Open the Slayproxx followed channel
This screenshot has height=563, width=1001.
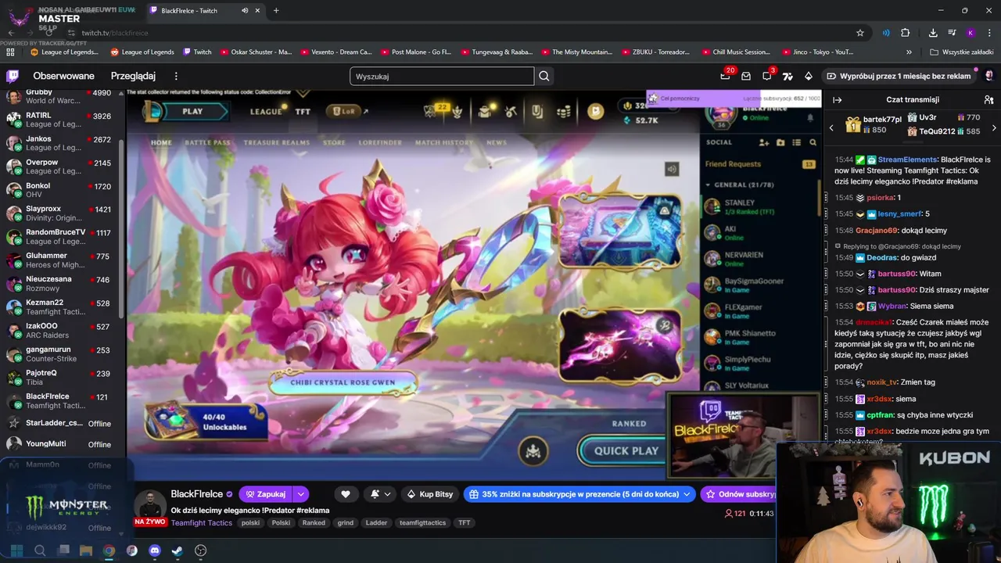[x=61, y=213]
